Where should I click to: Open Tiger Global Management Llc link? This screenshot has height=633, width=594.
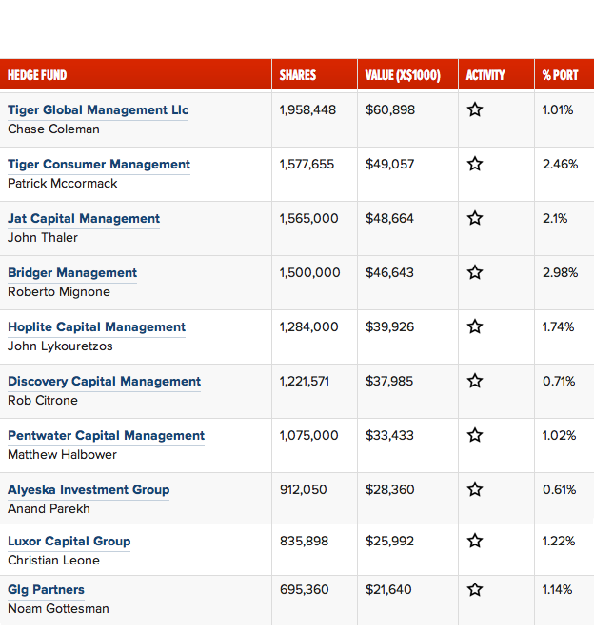pos(98,109)
